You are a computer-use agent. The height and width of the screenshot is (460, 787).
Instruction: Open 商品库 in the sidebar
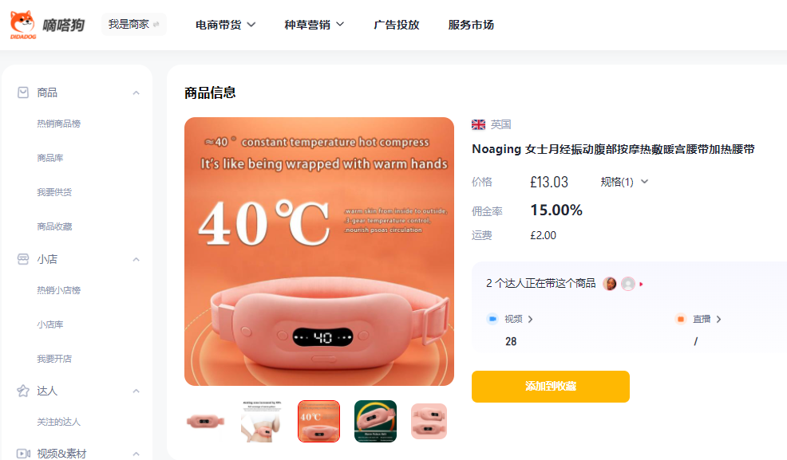tap(50, 158)
